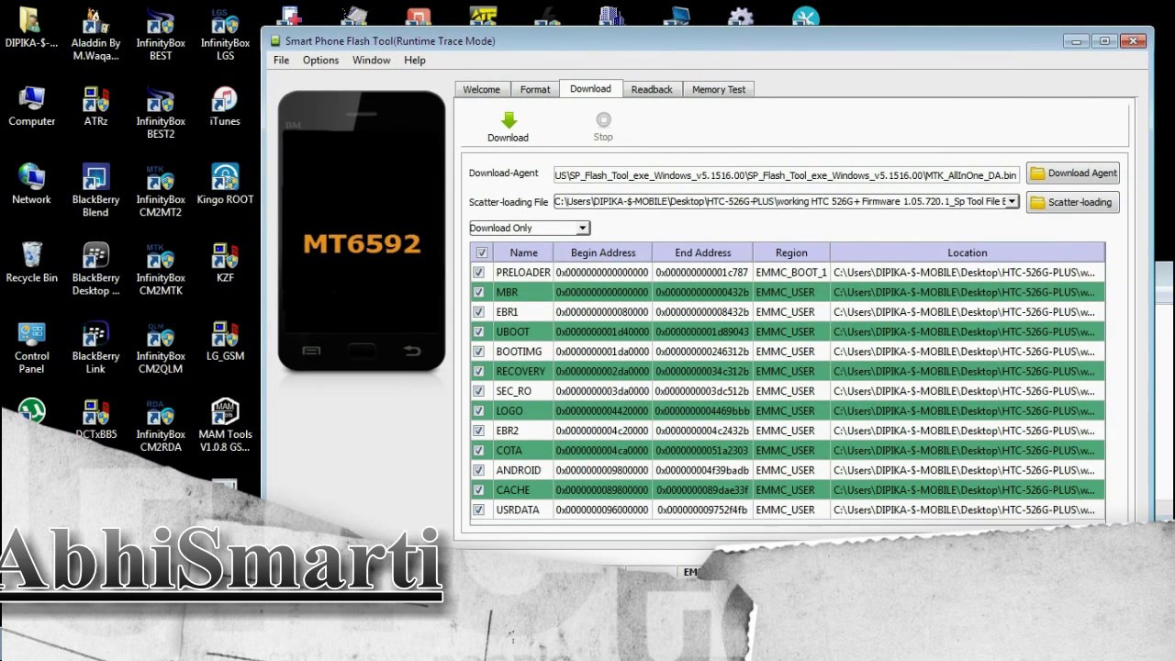Click the Stop icon in toolbar
Screen dimensions: 1175x661
point(603,120)
